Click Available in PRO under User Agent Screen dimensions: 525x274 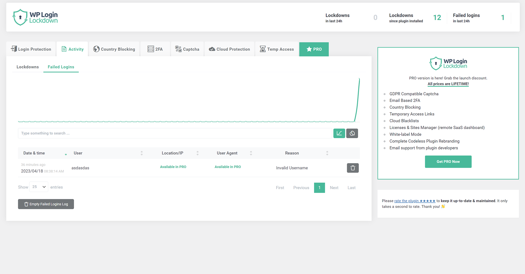pyautogui.click(x=228, y=167)
